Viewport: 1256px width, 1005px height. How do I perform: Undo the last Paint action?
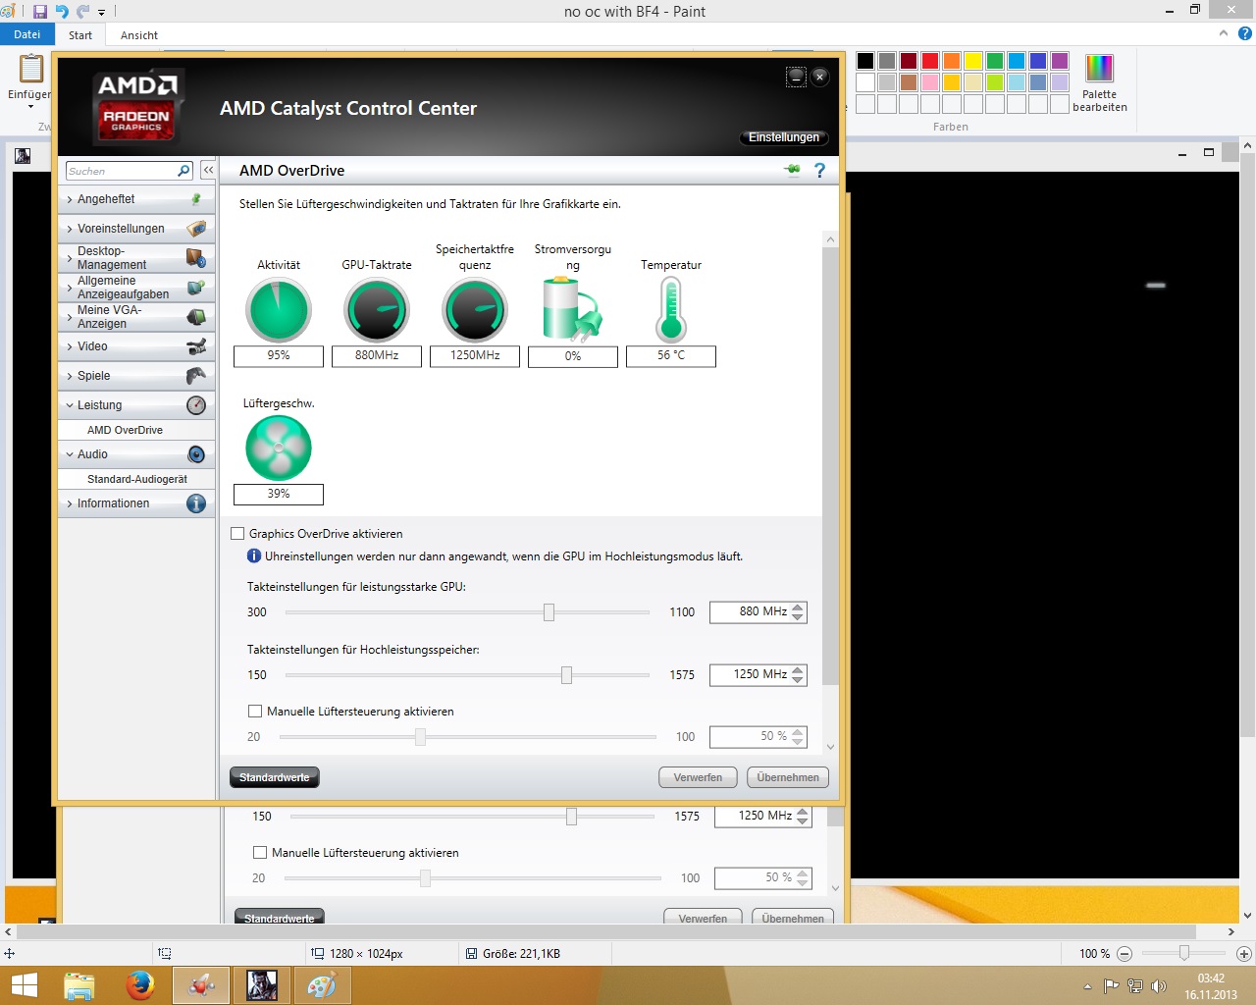click(x=62, y=12)
